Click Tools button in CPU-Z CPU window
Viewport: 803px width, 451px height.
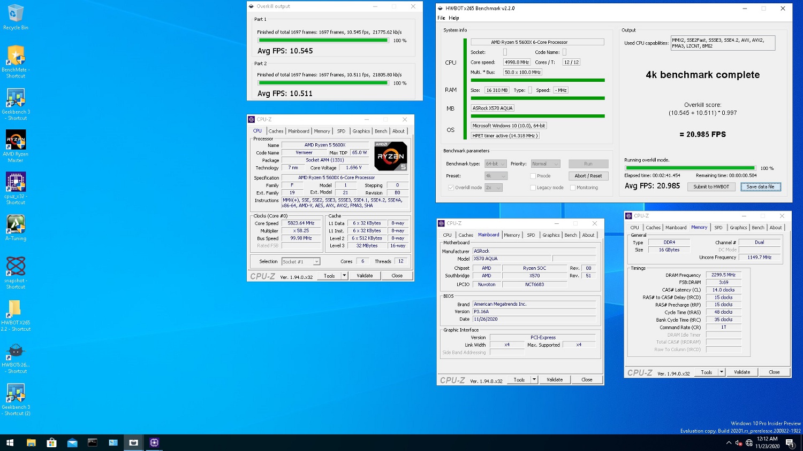point(329,276)
